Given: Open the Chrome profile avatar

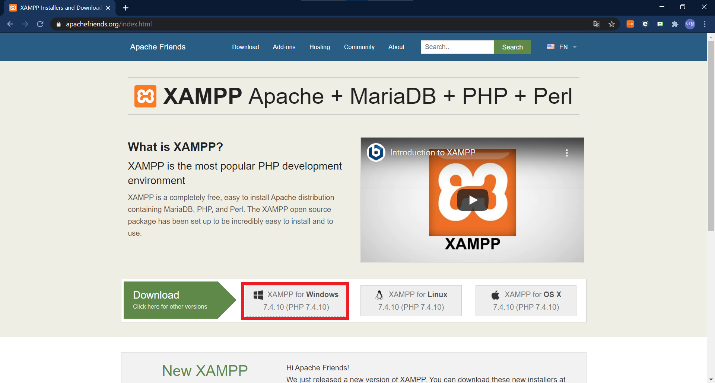Looking at the screenshot, I should [x=690, y=24].
